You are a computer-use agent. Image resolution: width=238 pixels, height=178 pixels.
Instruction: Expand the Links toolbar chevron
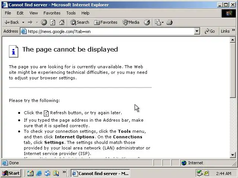(234, 30)
